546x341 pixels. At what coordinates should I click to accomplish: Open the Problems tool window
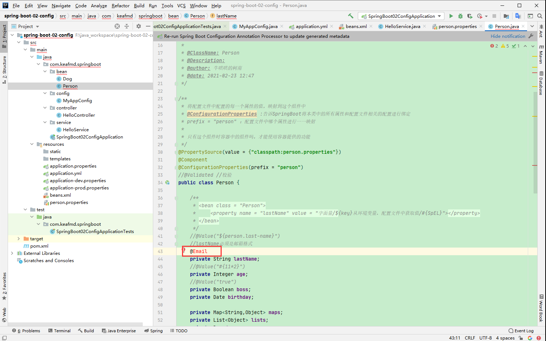(x=26, y=330)
